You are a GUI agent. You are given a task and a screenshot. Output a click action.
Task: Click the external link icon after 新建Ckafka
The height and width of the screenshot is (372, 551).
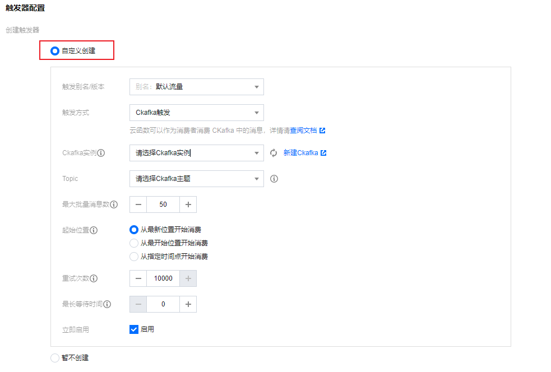(x=323, y=153)
